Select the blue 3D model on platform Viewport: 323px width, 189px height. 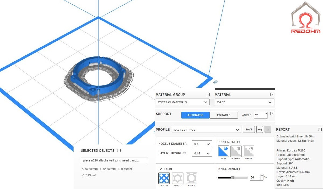point(99,75)
